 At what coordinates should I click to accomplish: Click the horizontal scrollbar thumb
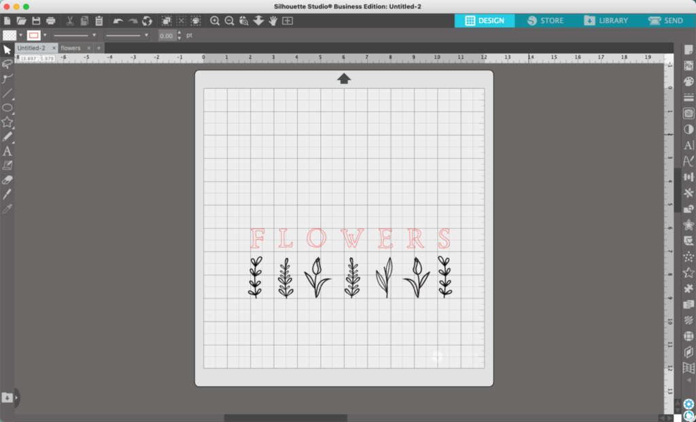(285, 418)
